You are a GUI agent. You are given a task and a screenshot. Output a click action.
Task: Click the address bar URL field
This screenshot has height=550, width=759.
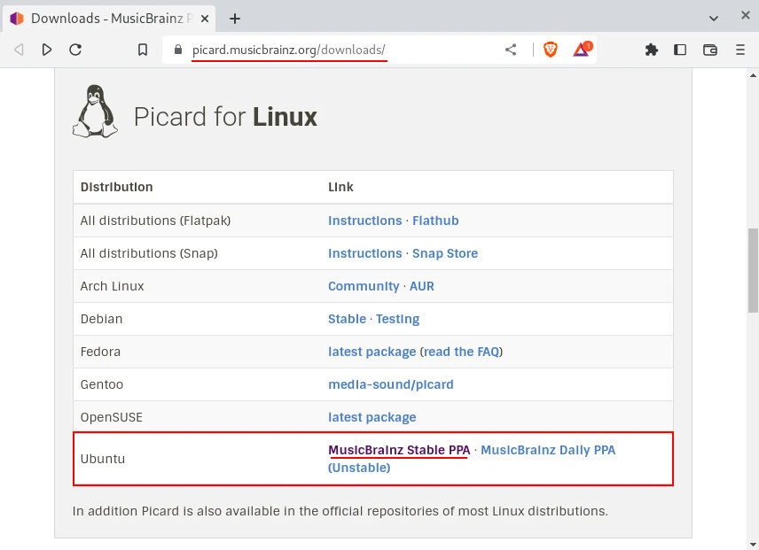tap(337, 50)
